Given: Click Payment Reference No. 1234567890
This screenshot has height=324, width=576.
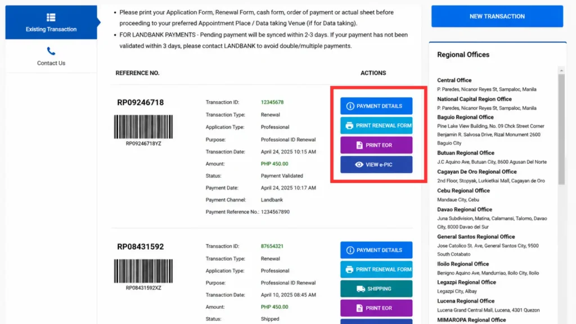Looking at the screenshot, I should [275, 212].
